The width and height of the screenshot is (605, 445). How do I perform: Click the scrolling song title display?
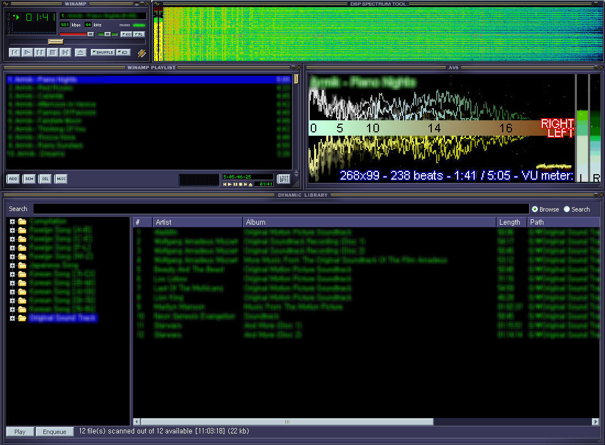tap(103, 16)
